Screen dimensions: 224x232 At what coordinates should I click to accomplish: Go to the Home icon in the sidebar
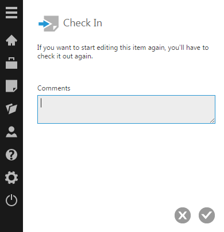point(11,40)
